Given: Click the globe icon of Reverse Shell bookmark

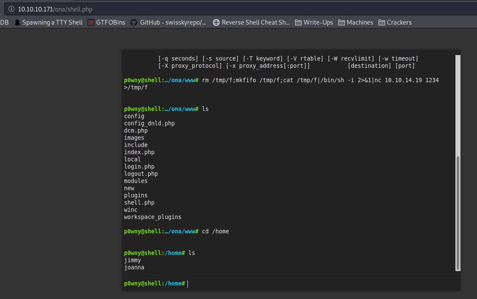Looking at the screenshot, I should (x=216, y=22).
